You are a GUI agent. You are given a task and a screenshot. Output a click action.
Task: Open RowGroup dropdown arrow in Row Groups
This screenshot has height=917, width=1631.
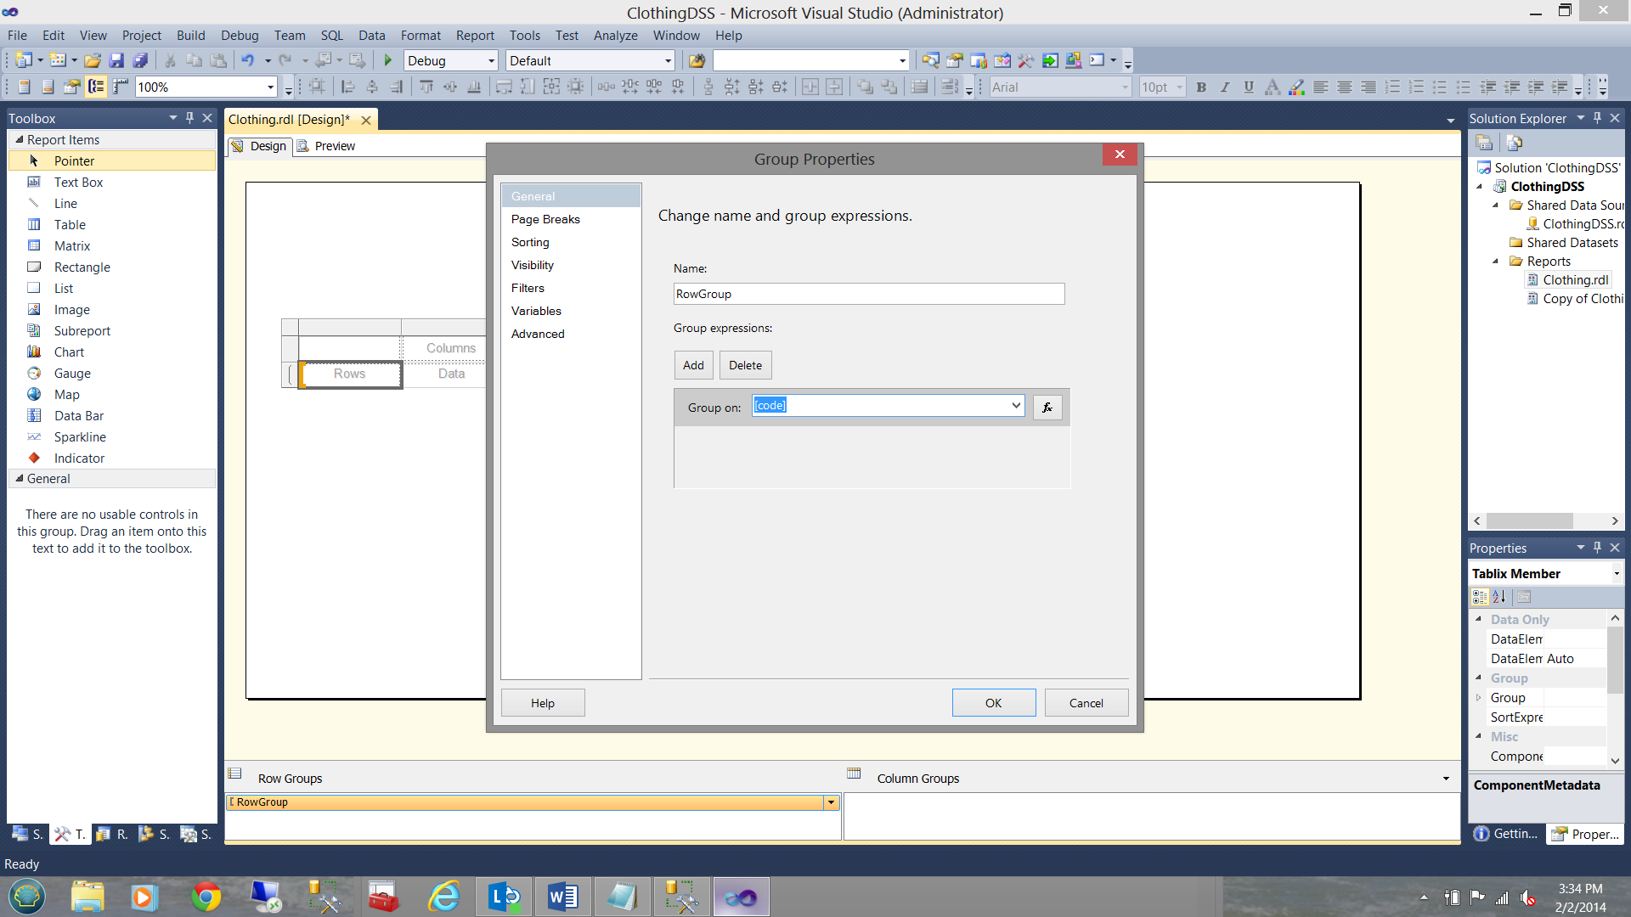(831, 802)
